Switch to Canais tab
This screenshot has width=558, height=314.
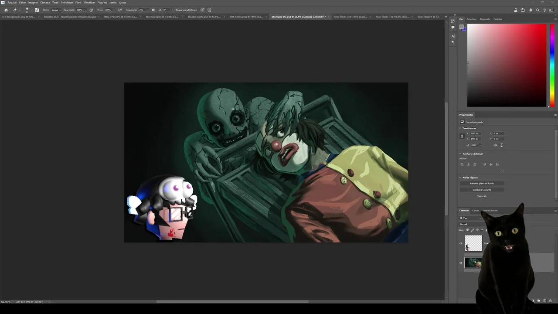476,211
